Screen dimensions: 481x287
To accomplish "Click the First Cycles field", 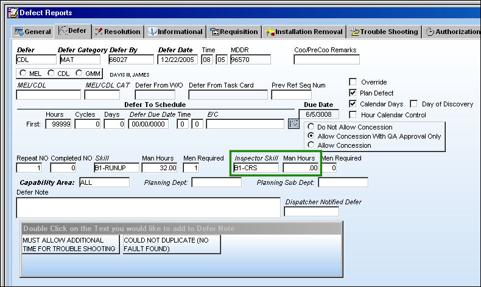I will [88, 124].
